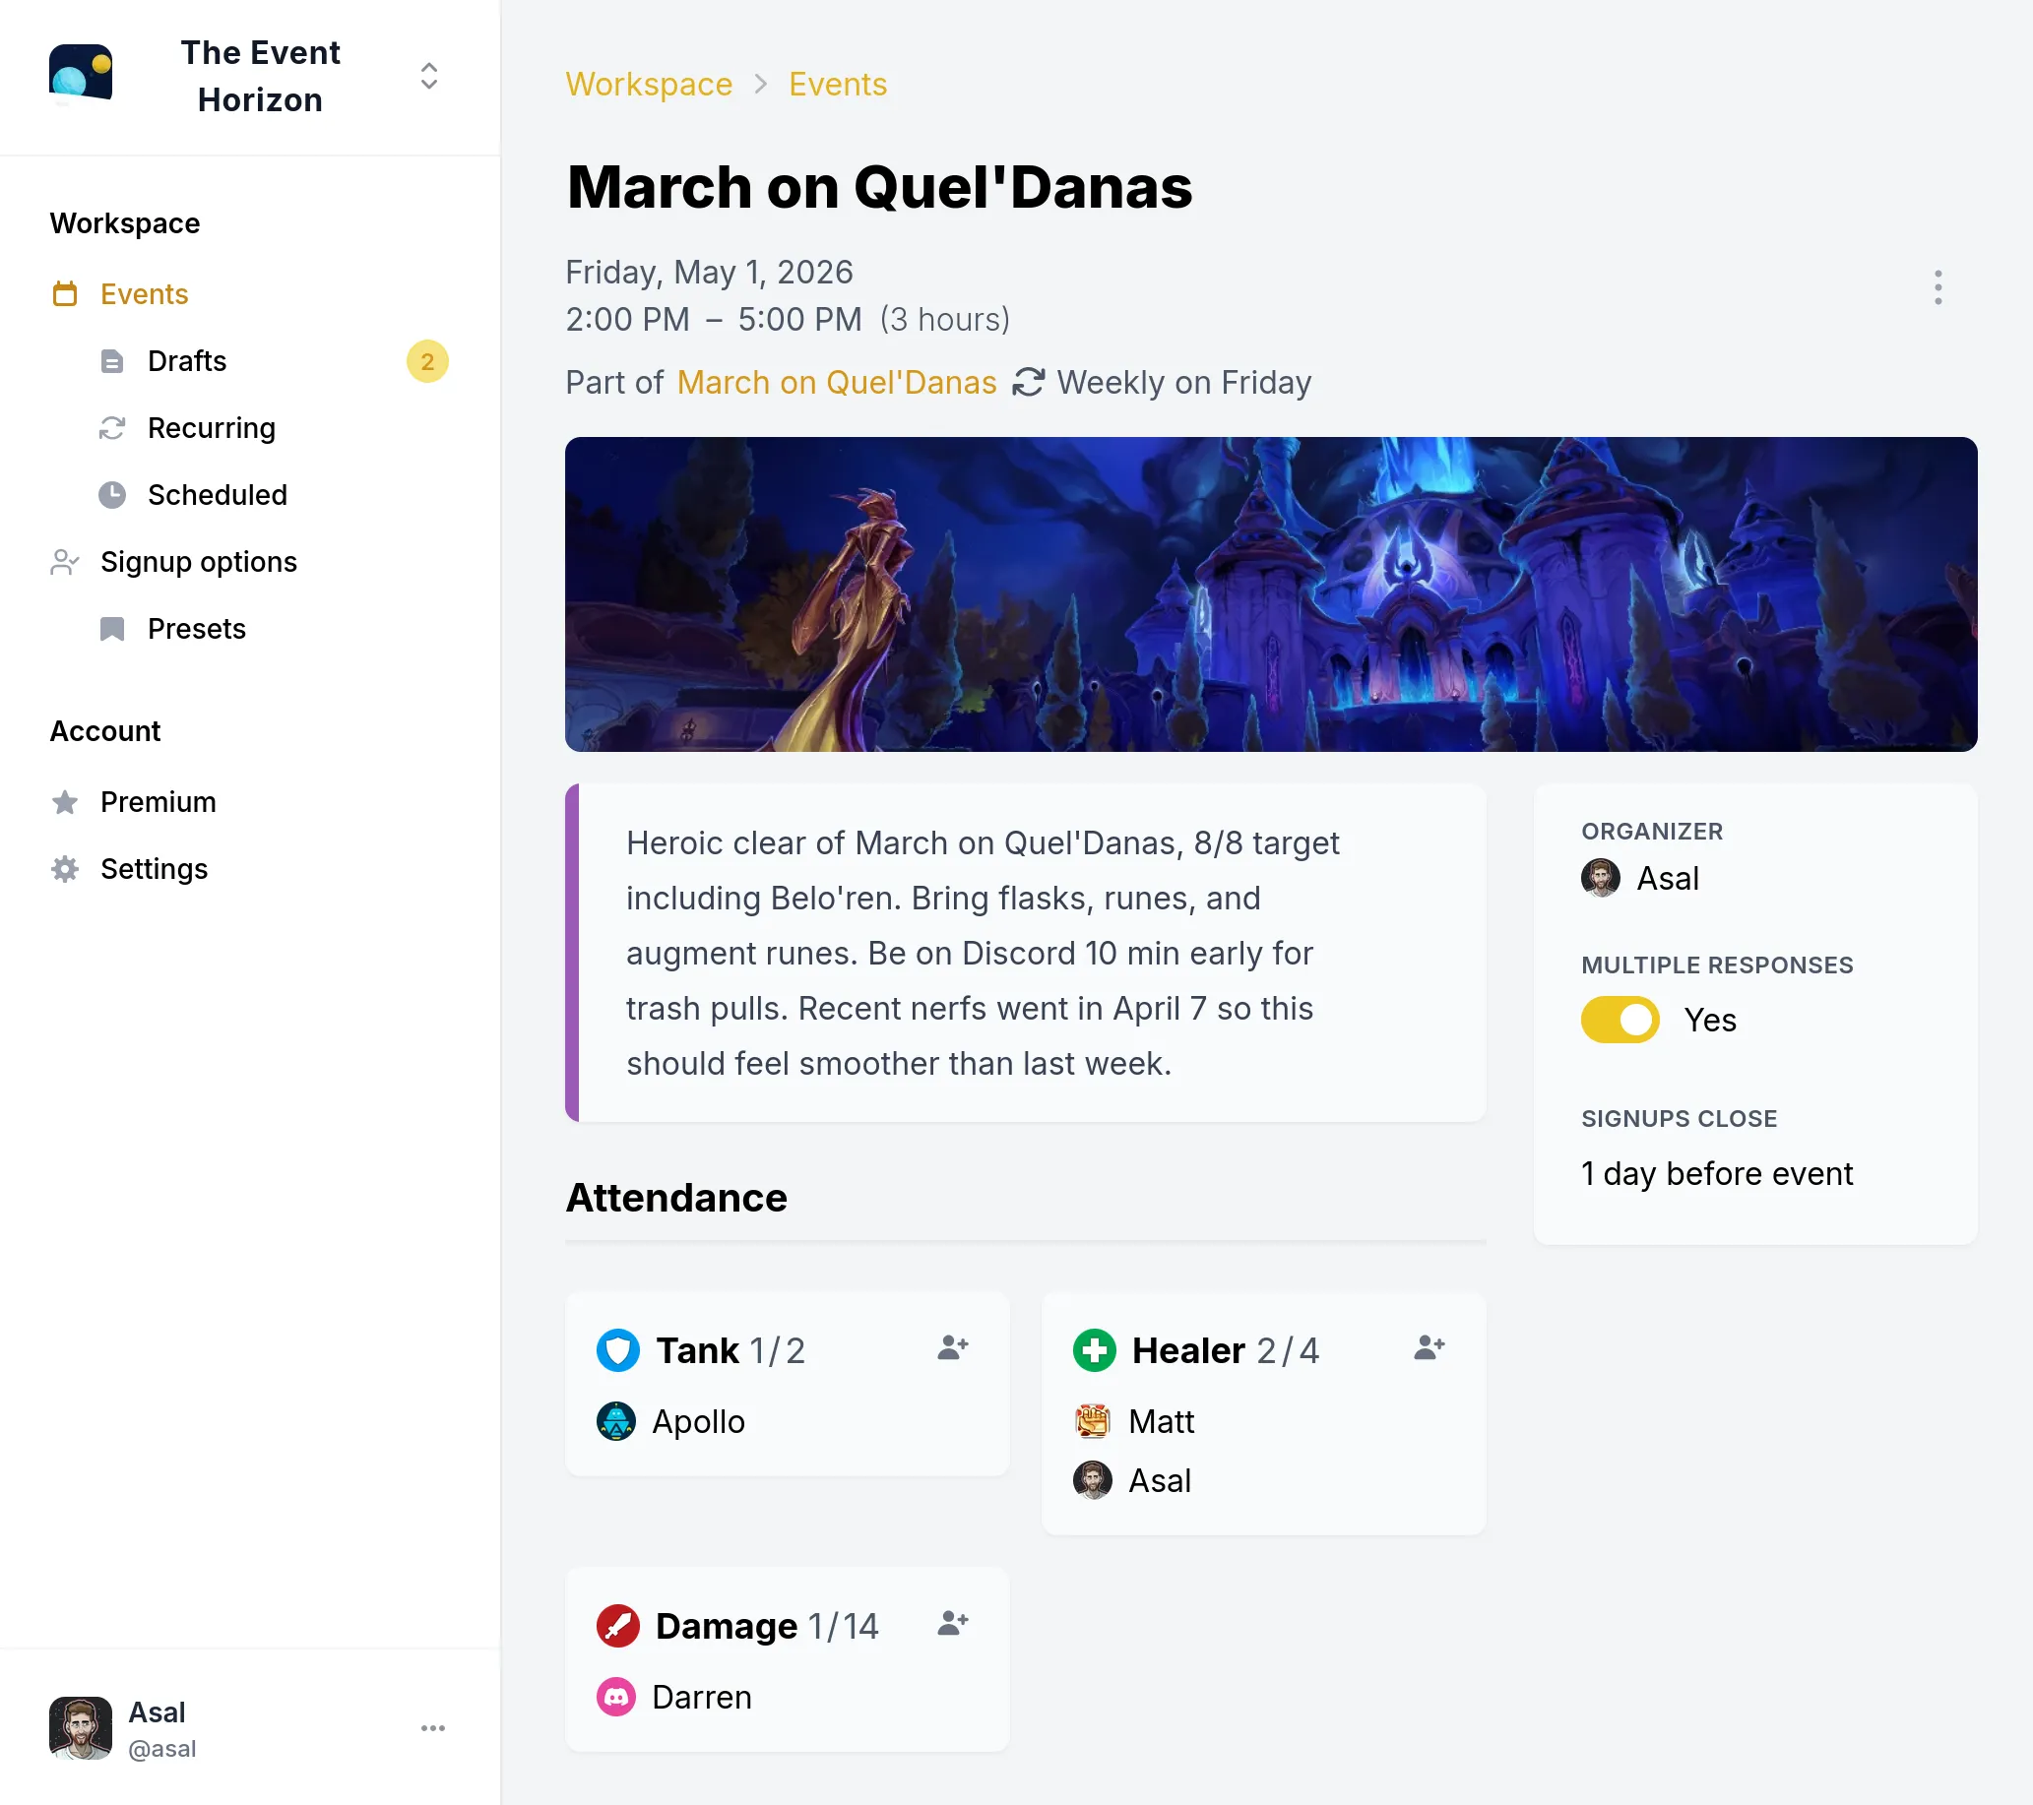Click the organizer Asal avatar
Viewport: 2033px width, 1805px height.
[x=1601, y=878]
